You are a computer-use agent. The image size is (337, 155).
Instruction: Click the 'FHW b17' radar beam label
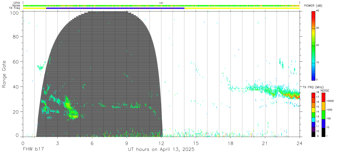[33, 150]
